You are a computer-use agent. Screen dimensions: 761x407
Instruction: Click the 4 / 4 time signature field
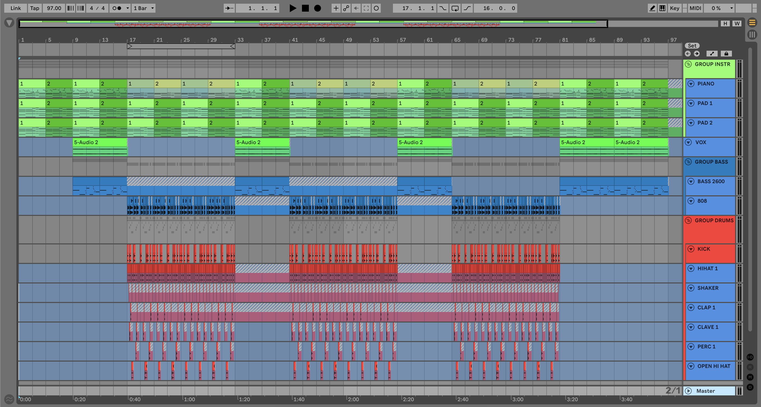(x=97, y=8)
